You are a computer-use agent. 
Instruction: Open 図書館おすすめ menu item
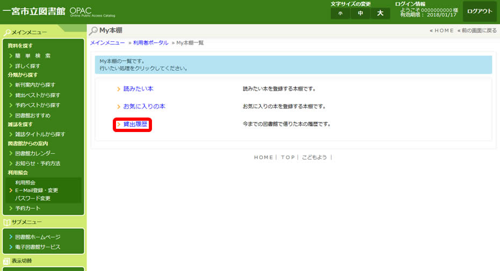pos(33,115)
